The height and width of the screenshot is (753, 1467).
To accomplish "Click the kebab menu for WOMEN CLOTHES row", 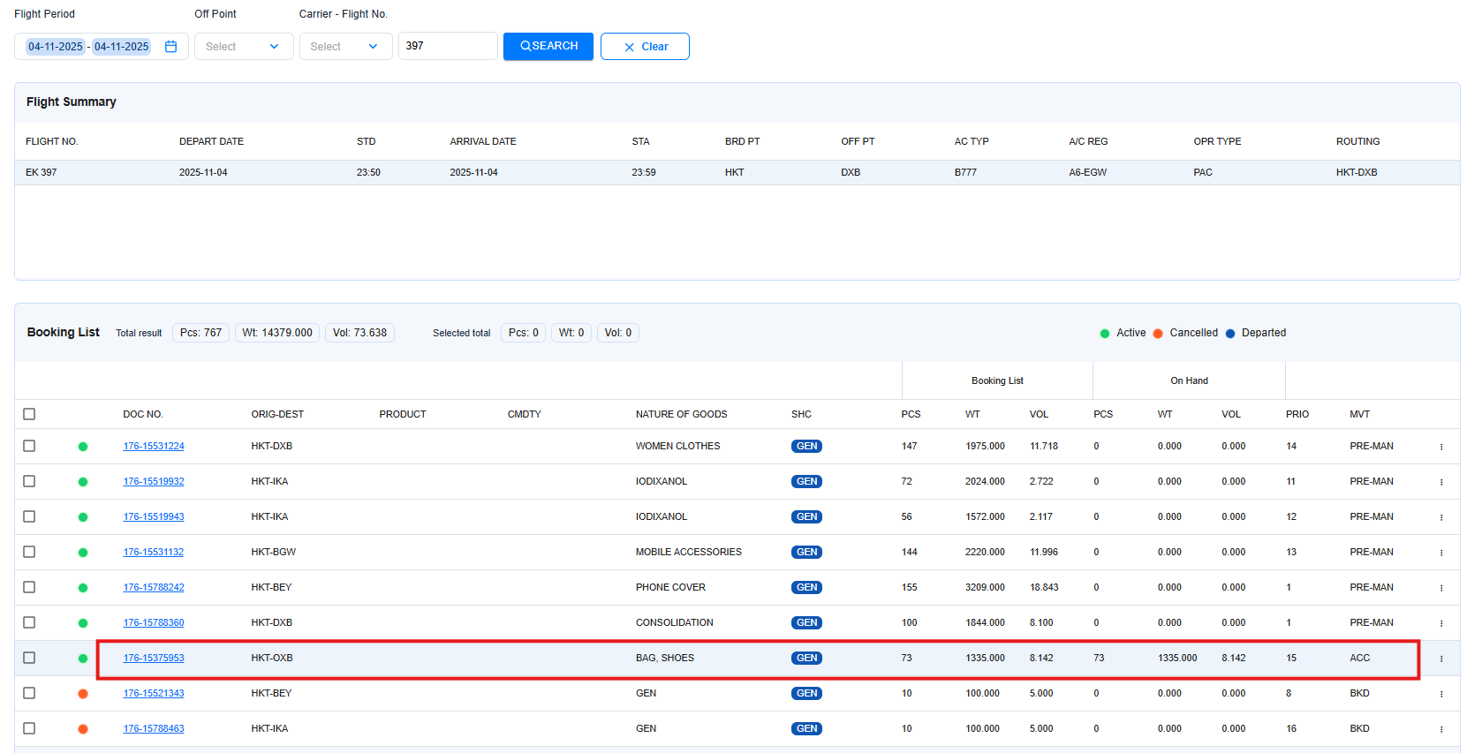I will pyautogui.click(x=1441, y=447).
